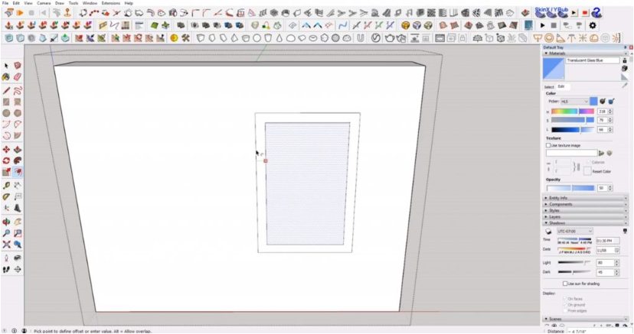Toggle the On ground display checkbox
This screenshot has height=334, width=634.
(565, 305)
